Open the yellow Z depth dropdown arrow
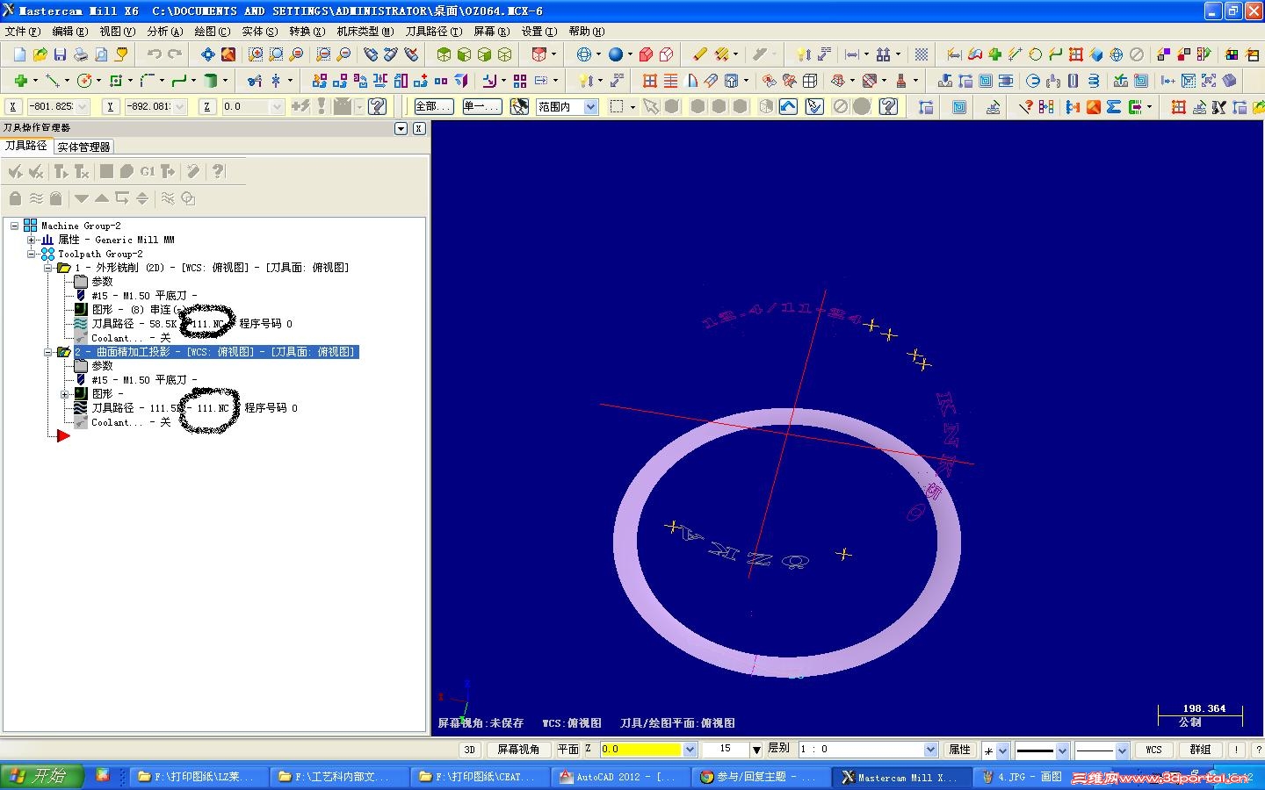This screenshot has height=790, width=1265. point(690,750)
